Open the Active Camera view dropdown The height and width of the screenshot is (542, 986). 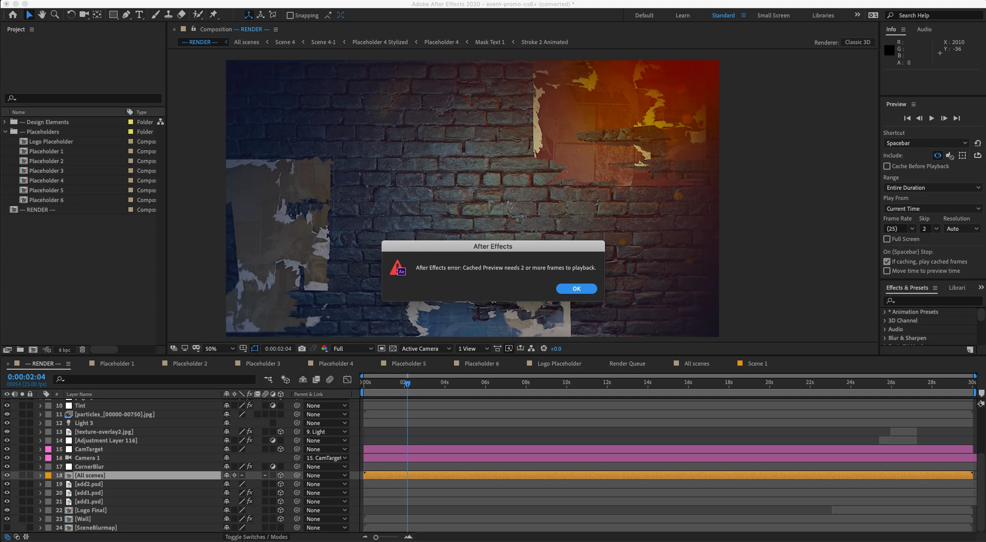point(426,349)
